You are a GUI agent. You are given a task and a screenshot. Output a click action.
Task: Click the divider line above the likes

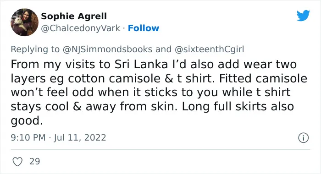(160, 150)
